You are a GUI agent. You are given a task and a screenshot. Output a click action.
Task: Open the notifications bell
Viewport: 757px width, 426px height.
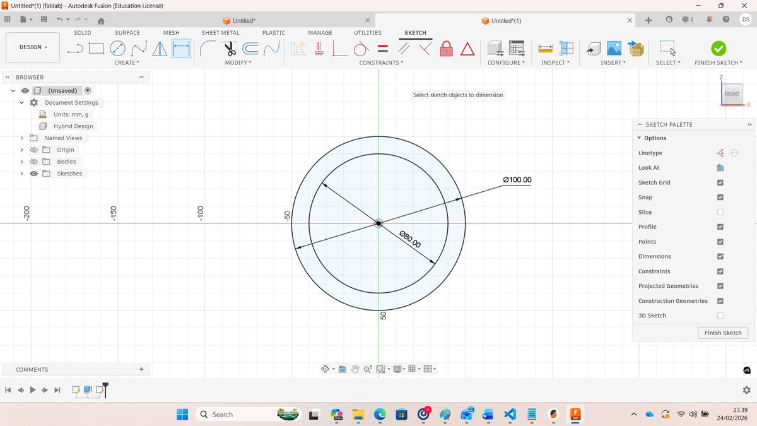[x=709, y=20]
